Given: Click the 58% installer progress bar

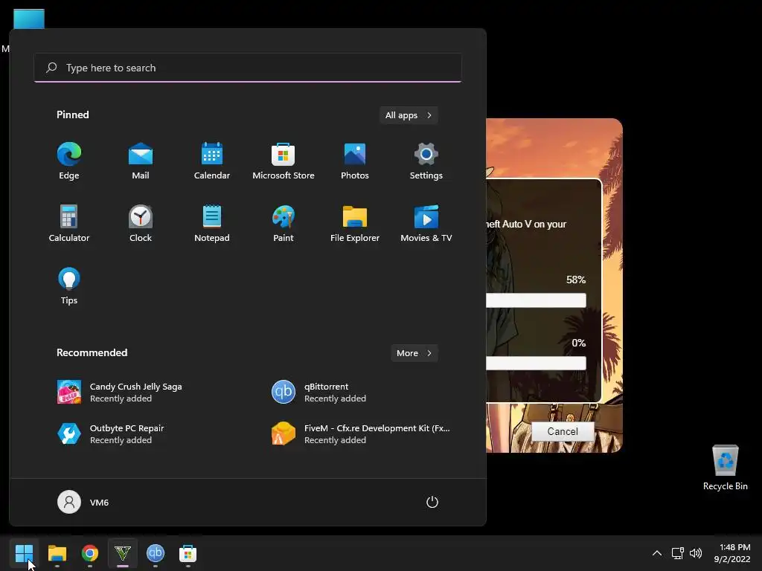Looking at the screenshot, I should 536,300.
